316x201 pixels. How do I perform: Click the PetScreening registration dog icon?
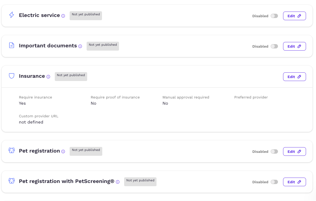coord(12,181)
